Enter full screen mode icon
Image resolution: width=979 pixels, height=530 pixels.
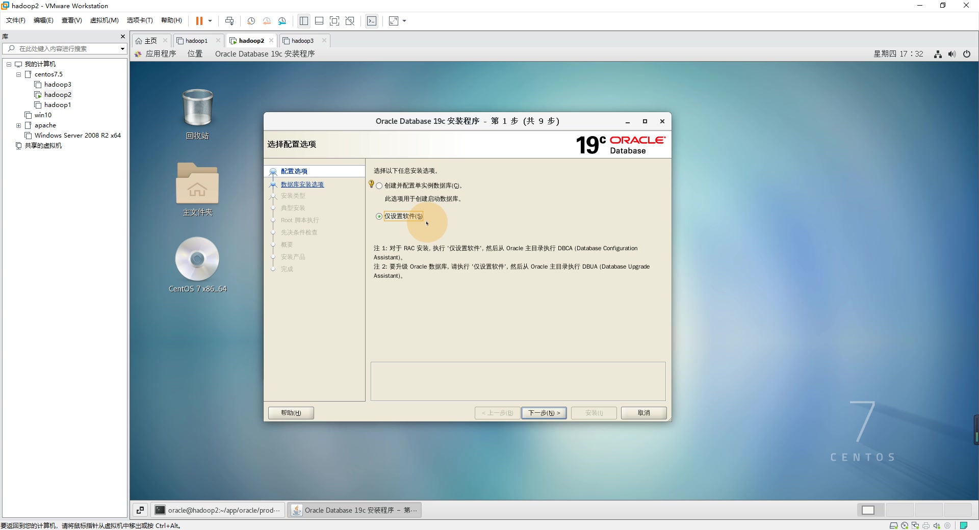coord(334,21)
